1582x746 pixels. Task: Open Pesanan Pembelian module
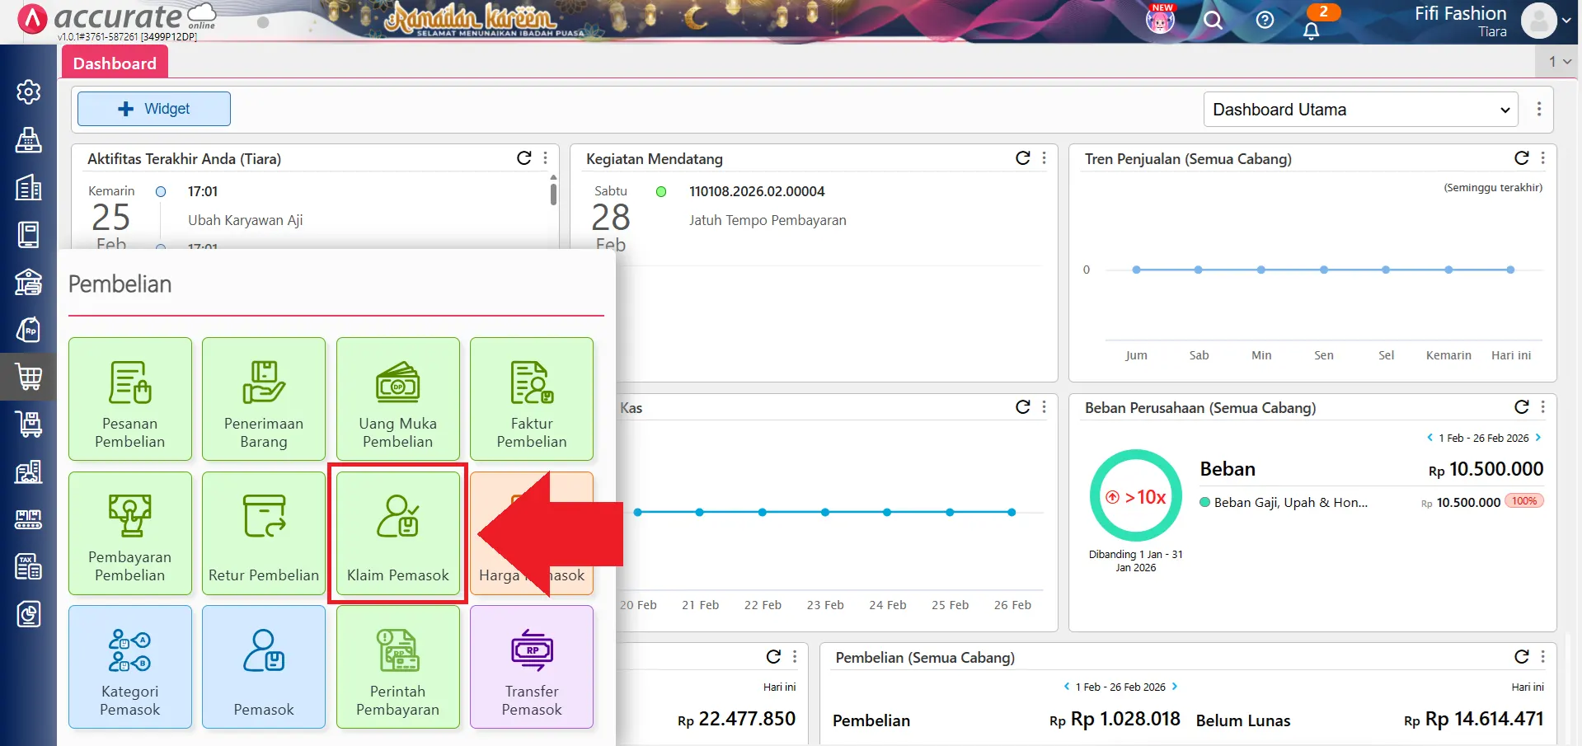coord(130,399)
